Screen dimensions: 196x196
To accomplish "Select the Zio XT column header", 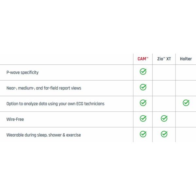I will point(164,59).
